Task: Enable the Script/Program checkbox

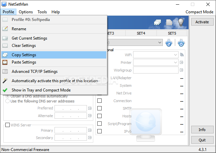Action: [99, 123]
